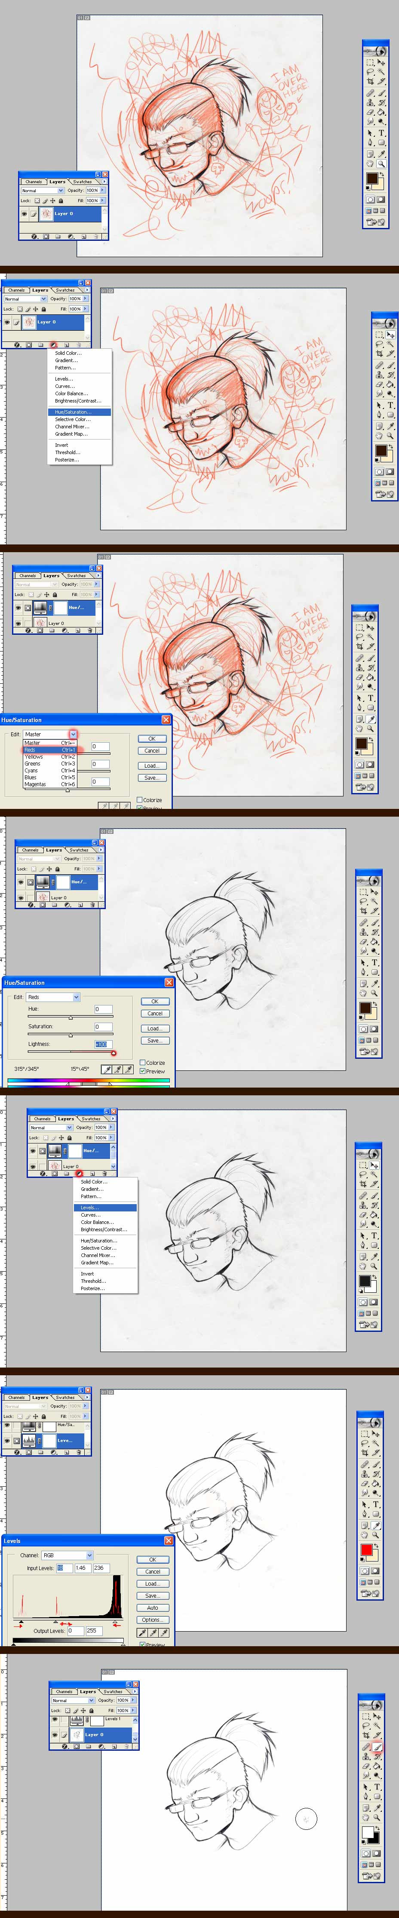Screen dimensions: 399x1918
Task: Click the Auto button in the Levels dialog
Action: coord(153,1608)
